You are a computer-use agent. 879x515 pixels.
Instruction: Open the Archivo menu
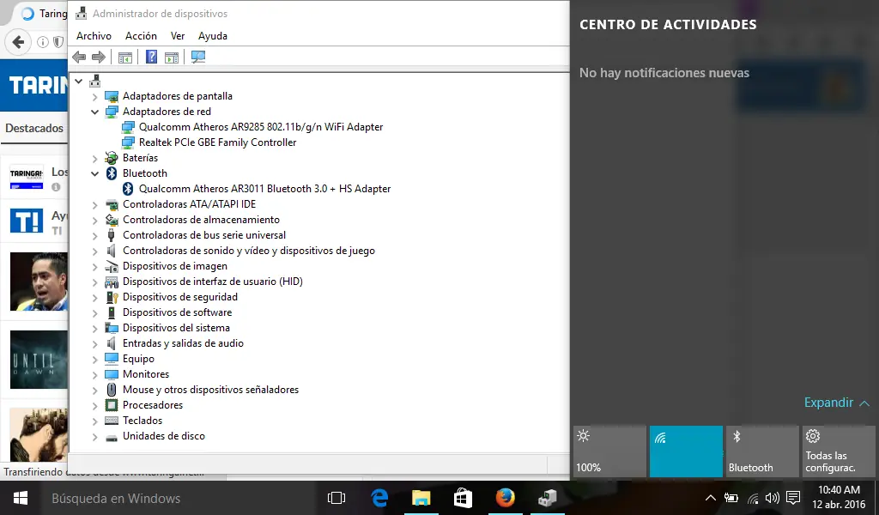(94, 36)
